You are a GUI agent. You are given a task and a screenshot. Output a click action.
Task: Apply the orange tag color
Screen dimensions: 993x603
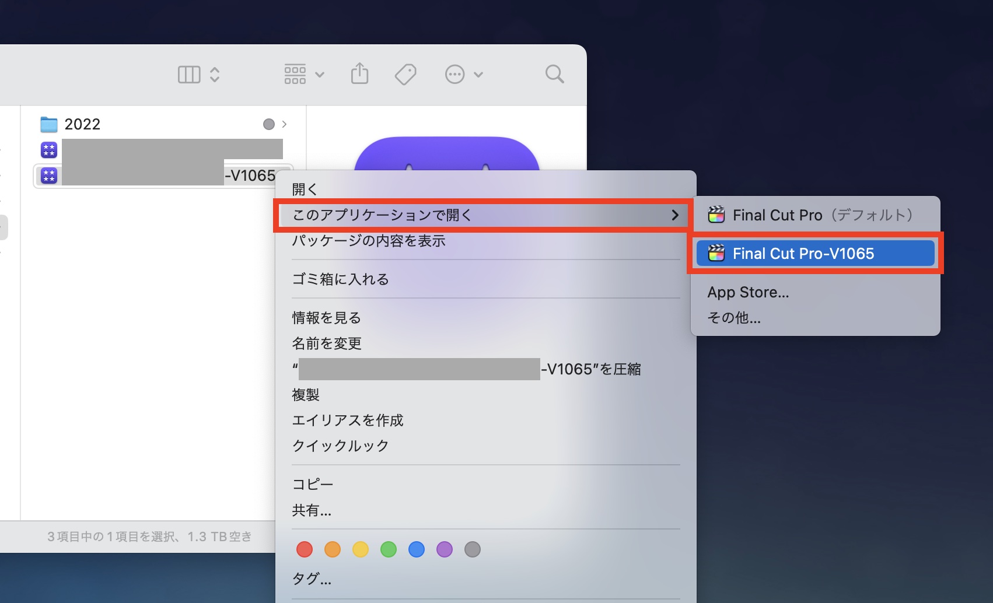(333, 549)
